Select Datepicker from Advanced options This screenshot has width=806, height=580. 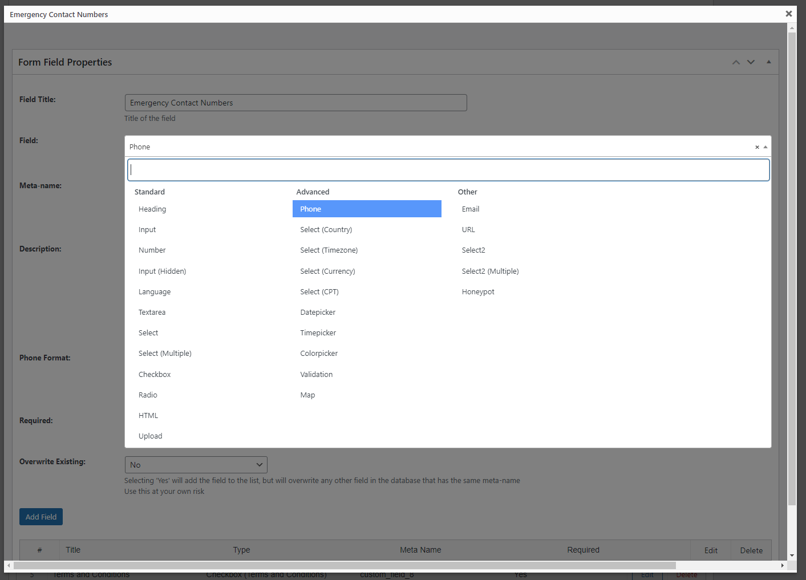318,313
